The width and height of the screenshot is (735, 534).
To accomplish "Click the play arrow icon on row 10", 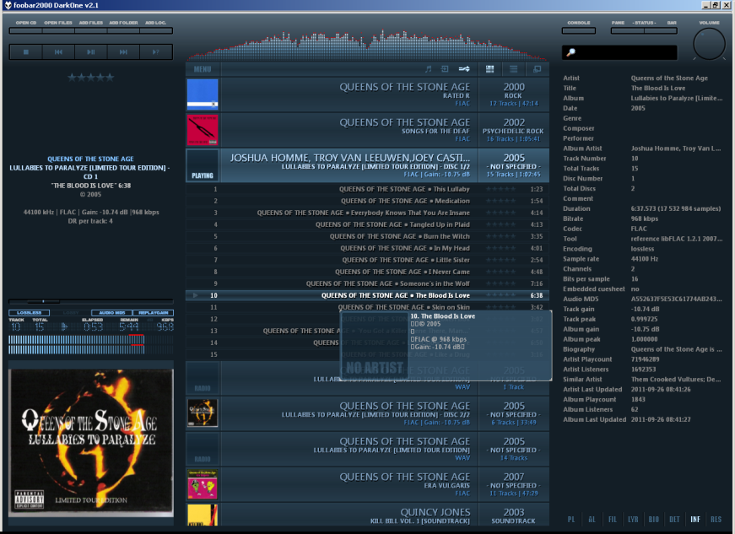I will coord(196,295).
